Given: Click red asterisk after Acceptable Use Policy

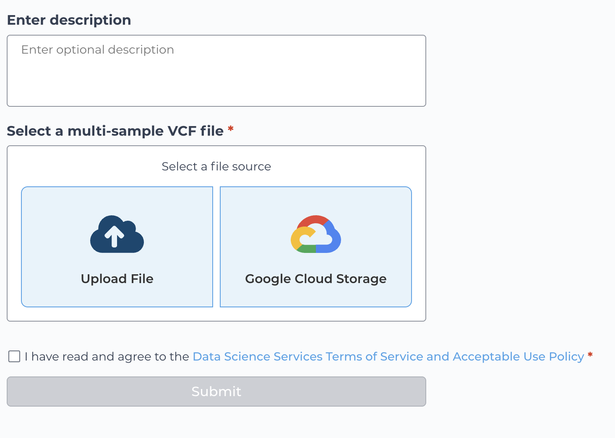Looking at the screenshot, I should (x=590, y=355).
